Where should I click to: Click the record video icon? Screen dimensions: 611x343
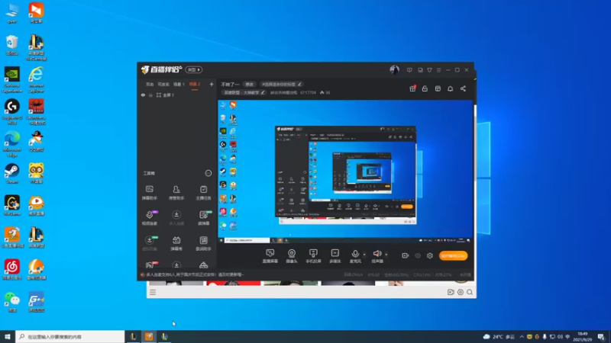(x=406, y=255)
